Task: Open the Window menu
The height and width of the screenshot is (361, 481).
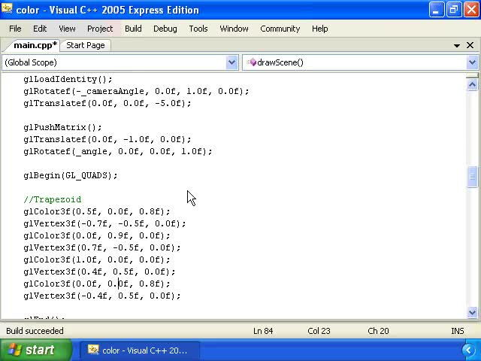Action: click(234, 29)
